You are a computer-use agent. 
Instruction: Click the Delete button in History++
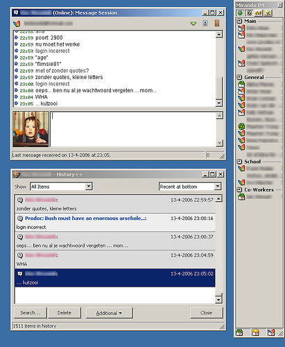point(64,313)
